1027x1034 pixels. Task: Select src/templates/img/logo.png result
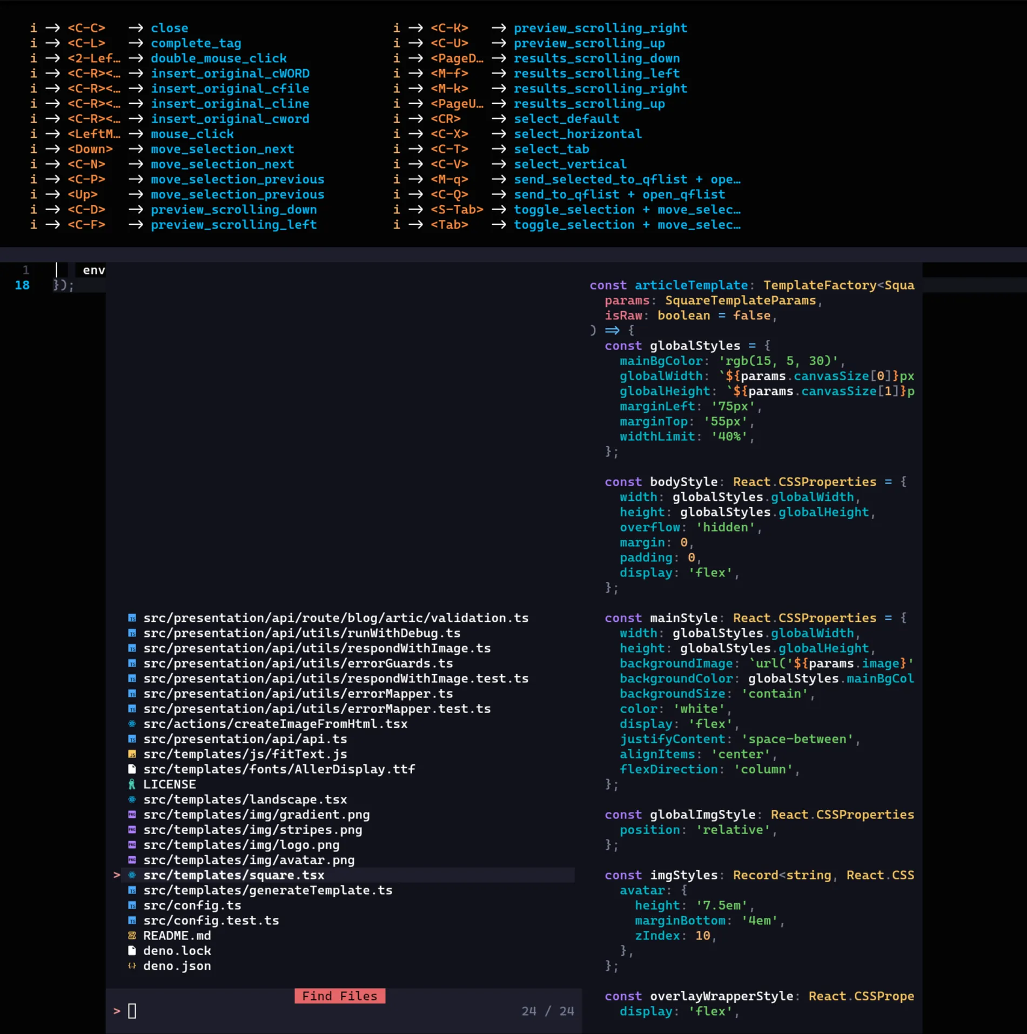click(x=241, y=845)
